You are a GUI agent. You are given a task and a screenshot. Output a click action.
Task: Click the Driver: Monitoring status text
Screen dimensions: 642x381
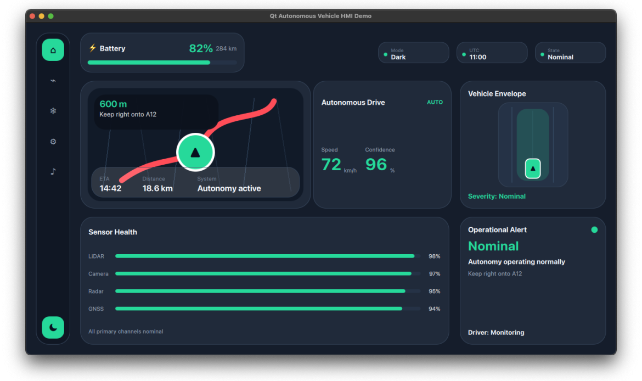tap(496, 333)
